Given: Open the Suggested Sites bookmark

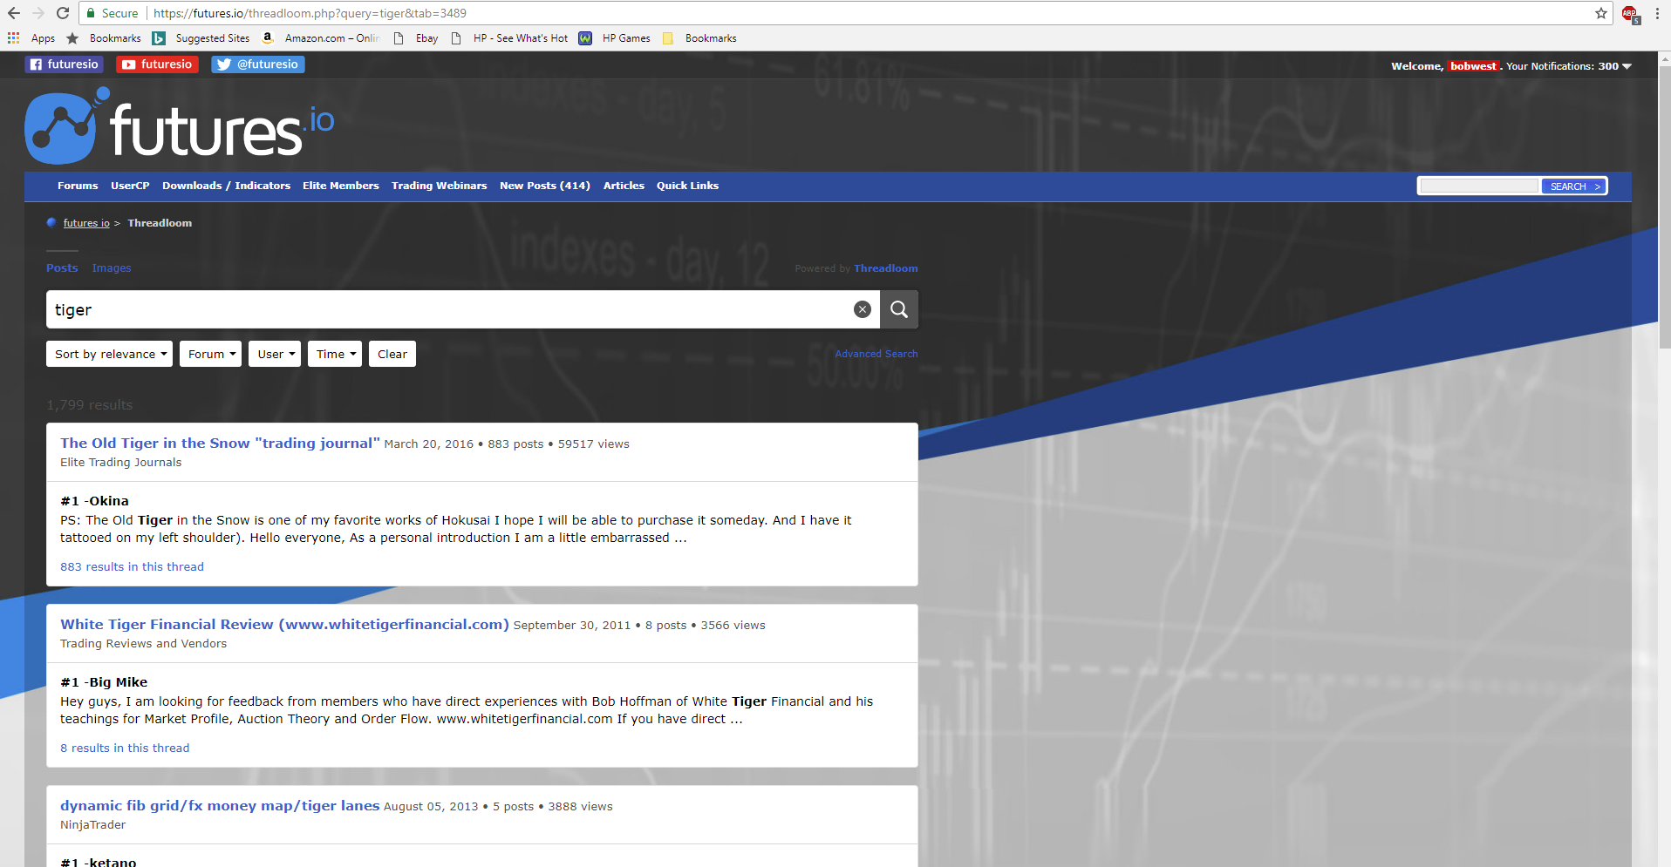Looking at the screenshot, I should tap(201, 38).
